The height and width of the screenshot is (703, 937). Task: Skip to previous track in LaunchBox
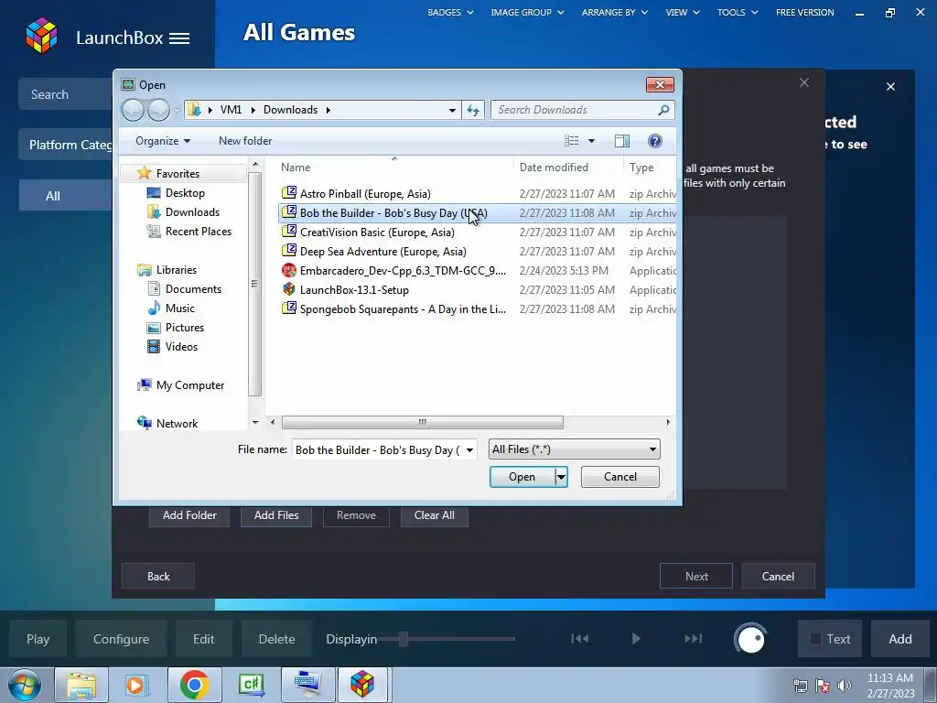click(579, 639)
